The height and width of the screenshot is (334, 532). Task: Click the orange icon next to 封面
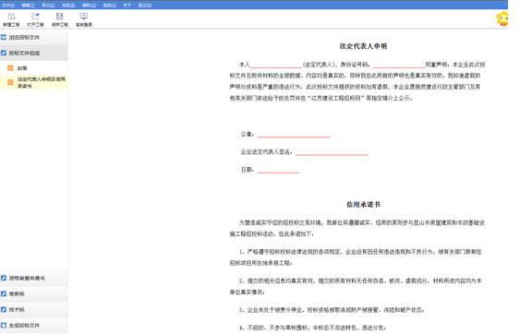coord(10,68)
